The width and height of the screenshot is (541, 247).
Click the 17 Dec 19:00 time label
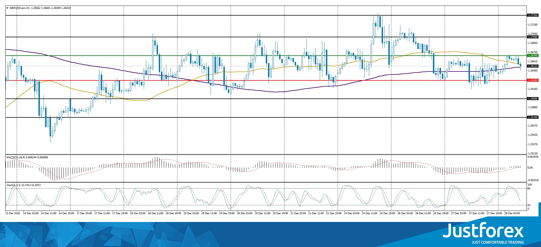coord(120,213)
